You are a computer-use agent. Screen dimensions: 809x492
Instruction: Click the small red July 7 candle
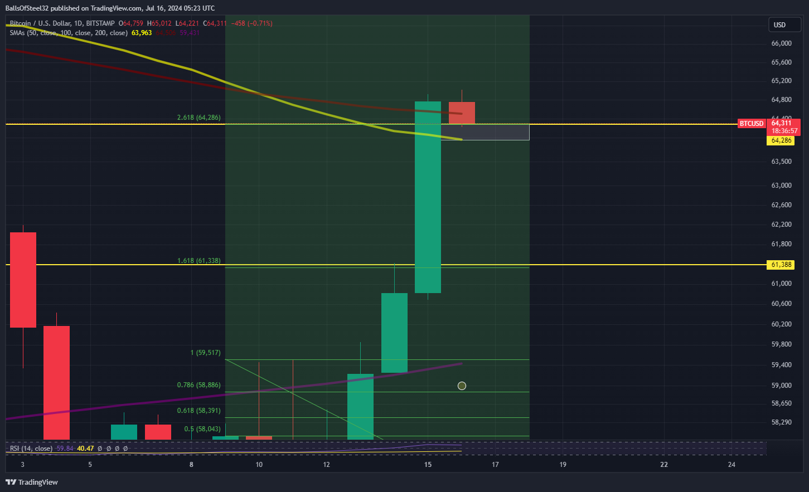pos(158,432)
